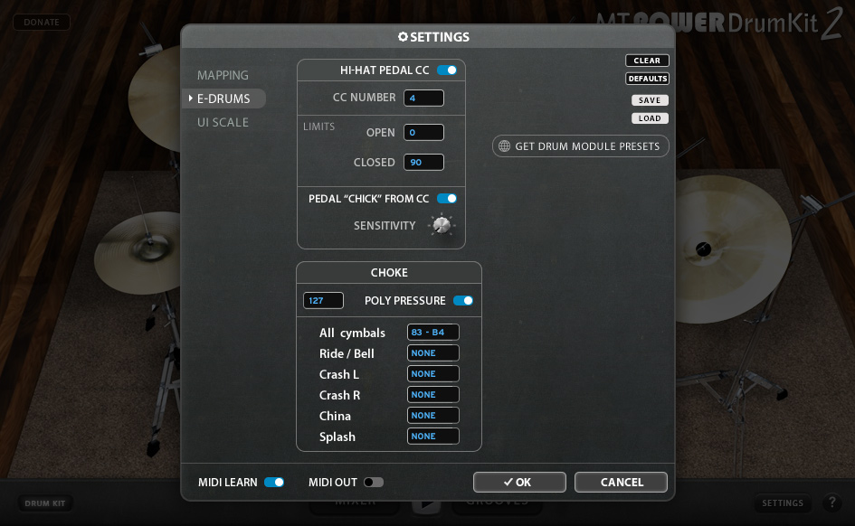Click the checkmark on the OK button
The width and height of the screenshot is (855, 526).
508,482
